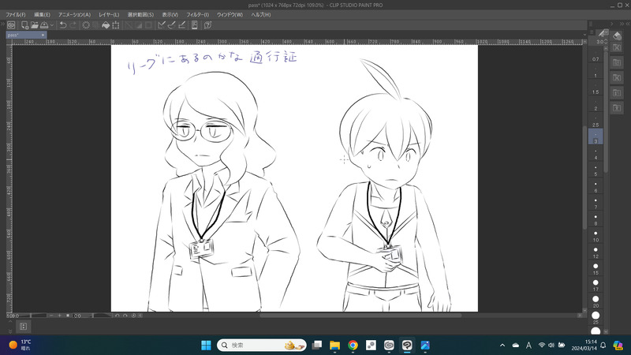Toggle snap to grid icon
The height and width of the screenshot is (355, 631).
point(181,25)
